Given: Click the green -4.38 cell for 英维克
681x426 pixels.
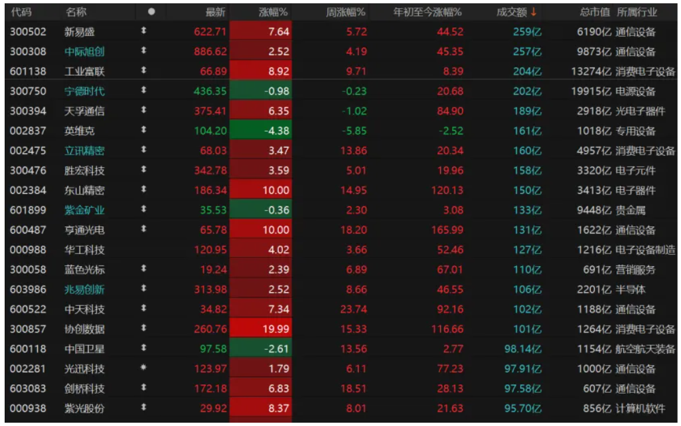Looking at the screenshot, I should click(x=261, y=131).
